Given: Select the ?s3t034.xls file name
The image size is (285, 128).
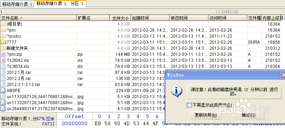Looking at the screenshot, I should [x=18, y=66].
